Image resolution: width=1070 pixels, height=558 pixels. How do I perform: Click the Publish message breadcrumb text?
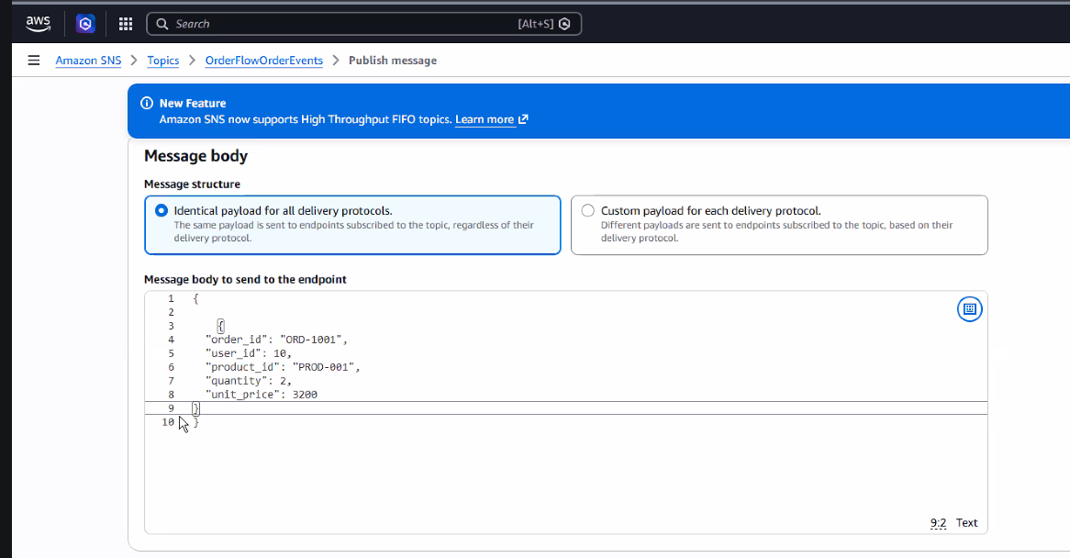393,60
